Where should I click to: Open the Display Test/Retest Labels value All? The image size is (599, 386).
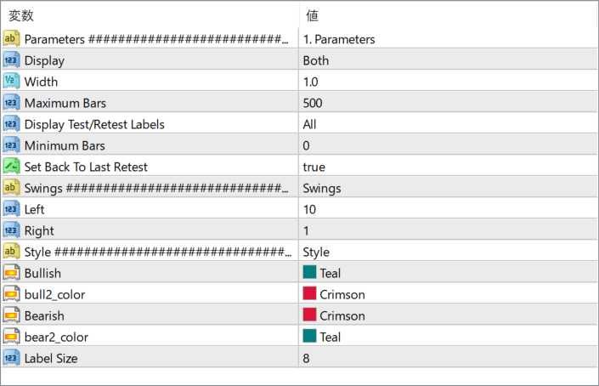coord(448,124)
